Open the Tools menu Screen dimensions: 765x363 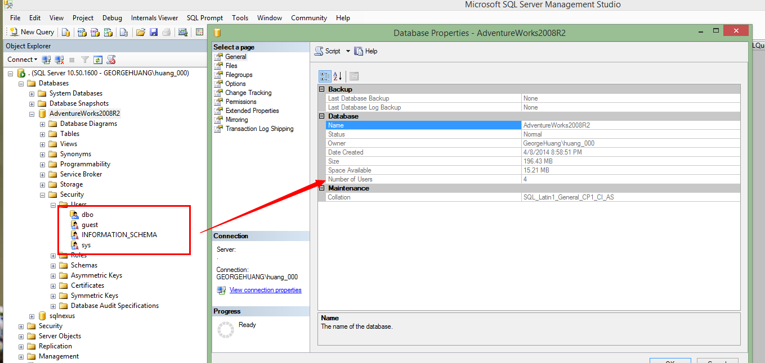click(x=240, y=18)
